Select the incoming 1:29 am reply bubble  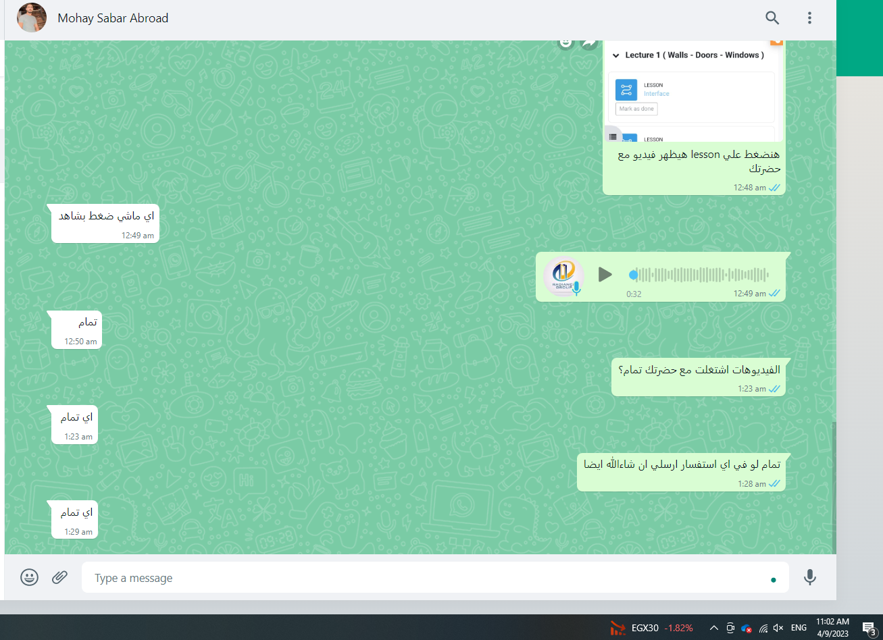pos(74,520)
